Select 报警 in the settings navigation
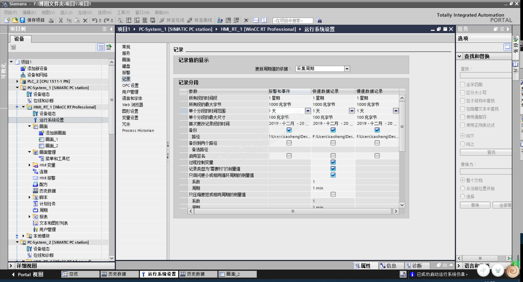Screen dimensions: 523x282 (x=126, y=73)
